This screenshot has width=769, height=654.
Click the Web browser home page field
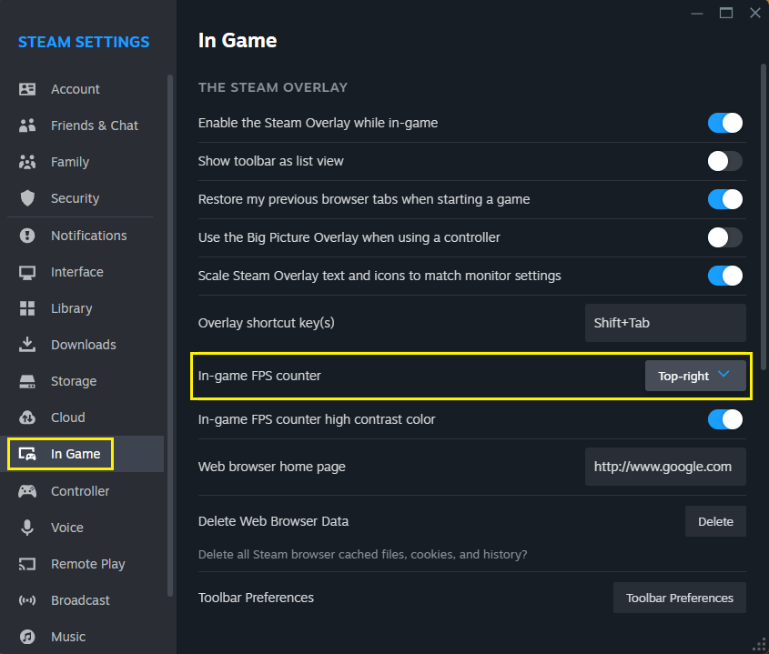pos(665,467)
